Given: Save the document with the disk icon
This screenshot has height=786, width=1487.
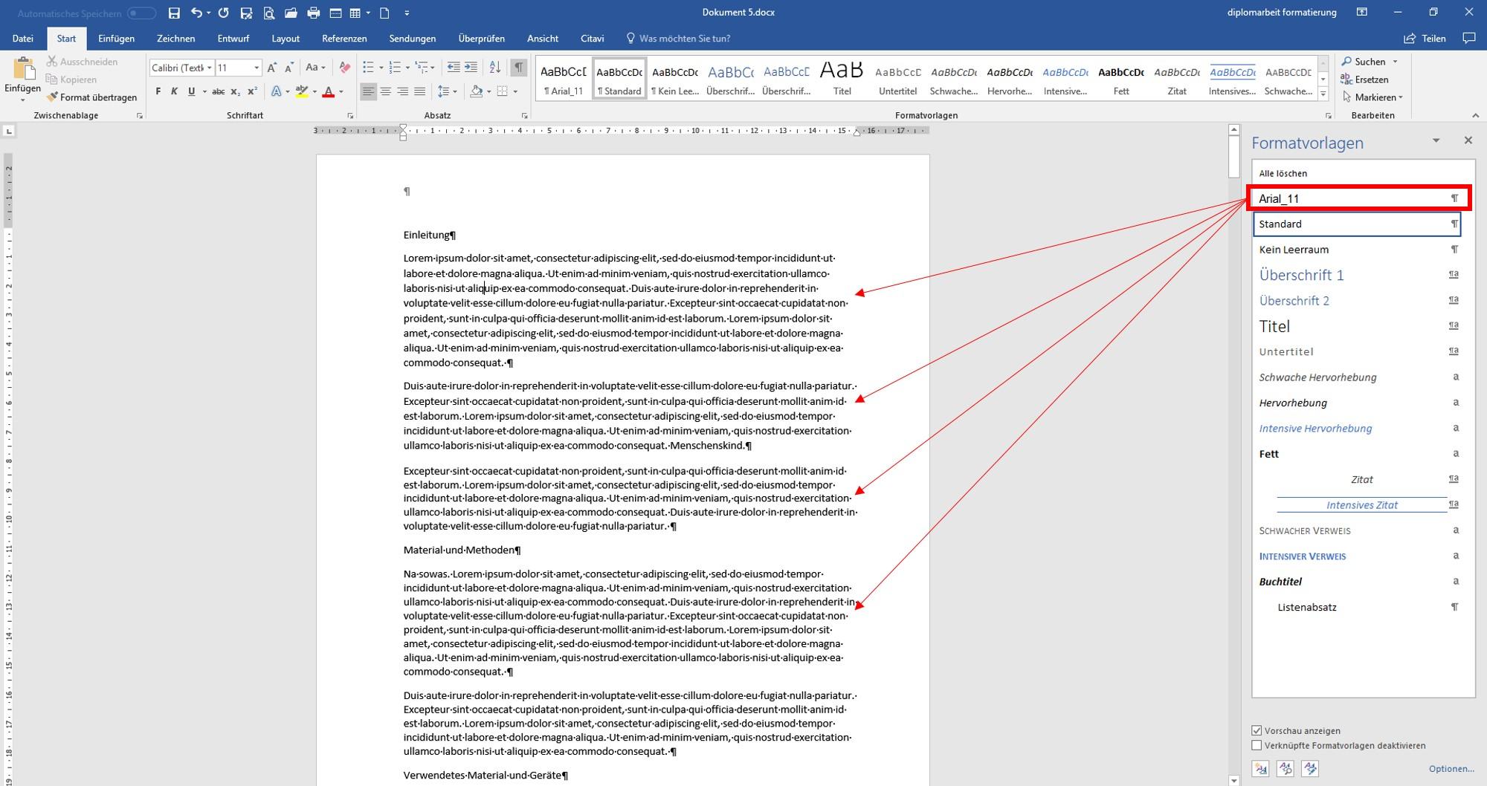Looking at the screenshot, I should pos(174,13).
